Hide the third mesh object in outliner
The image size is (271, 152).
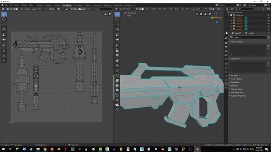coord(268,24)
